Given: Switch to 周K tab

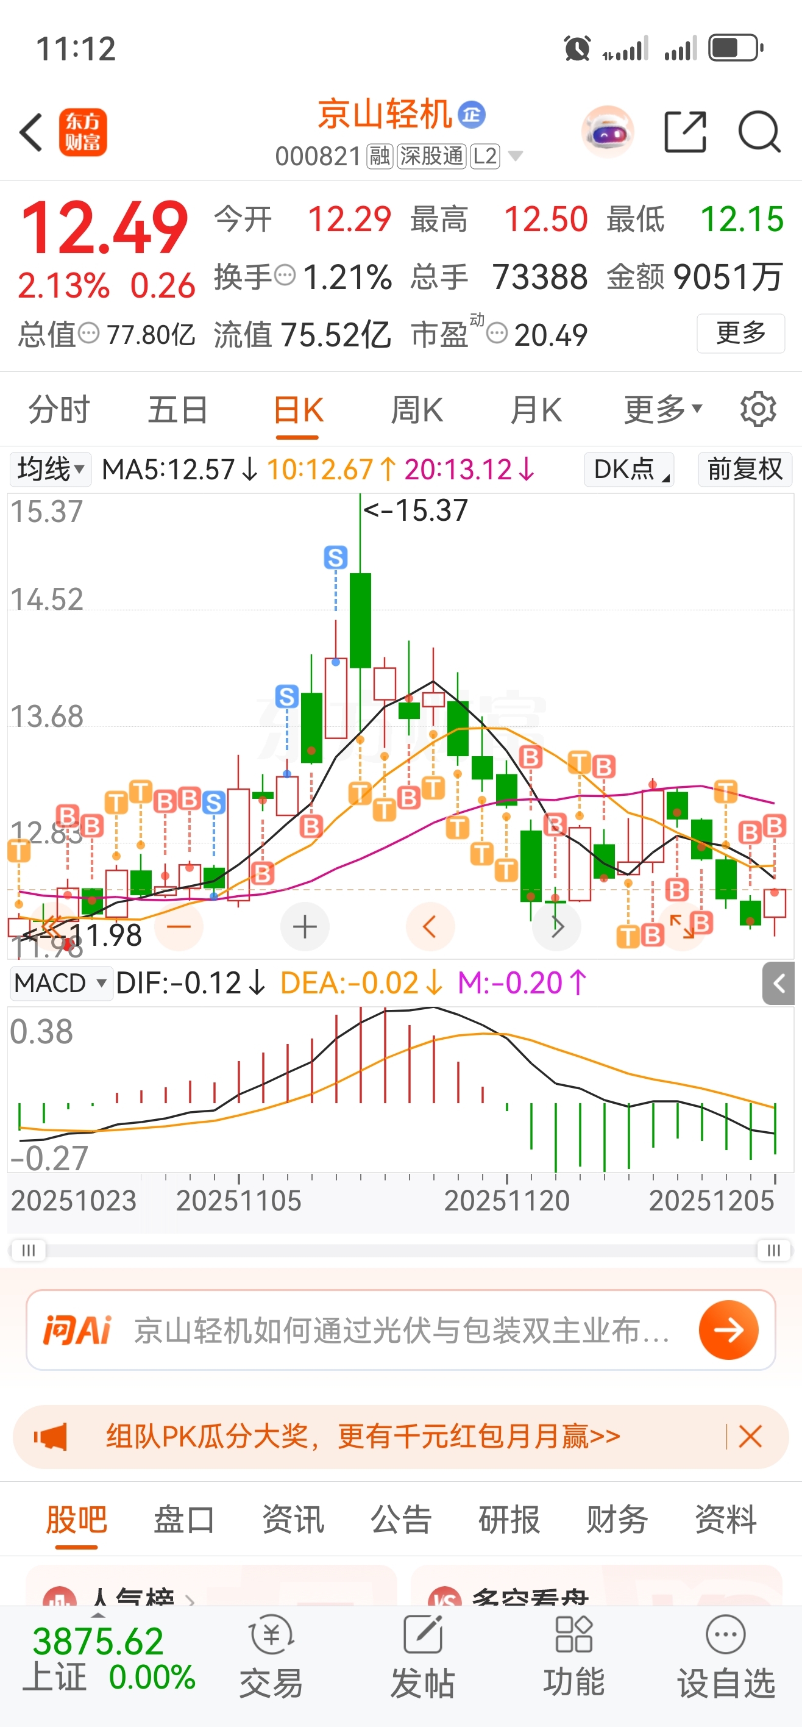Looking at the screenshot, I should click(x=417, y=409).
